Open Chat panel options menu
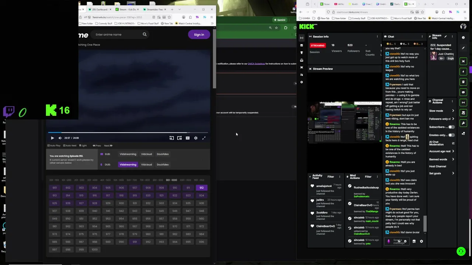This screenshot has height=265, width=472. 422,36
